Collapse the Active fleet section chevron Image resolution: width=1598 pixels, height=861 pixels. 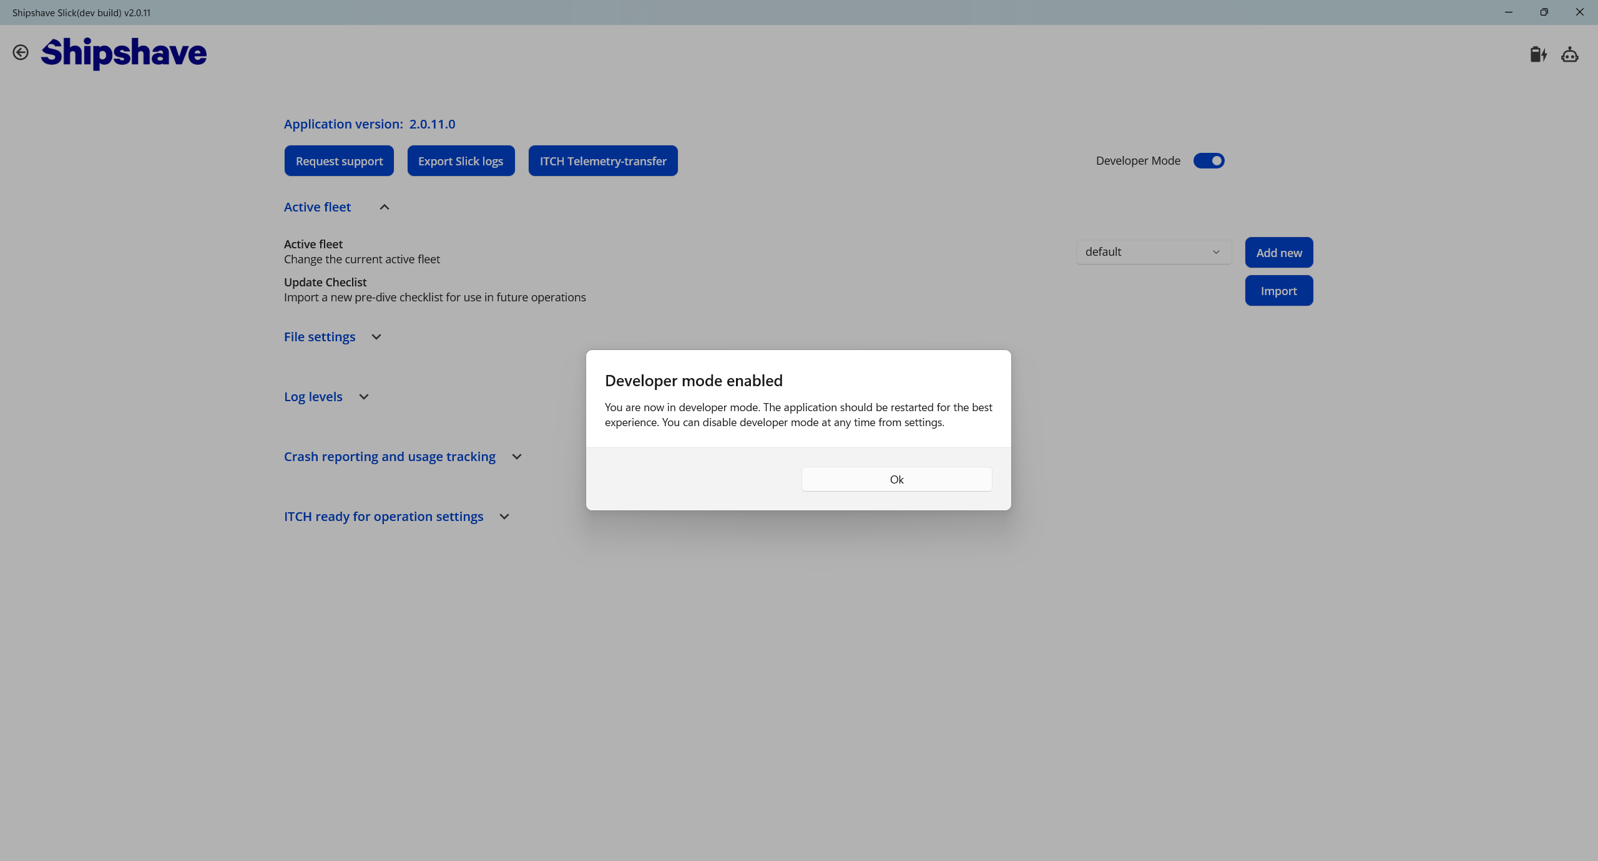click(x=385, y=207)
